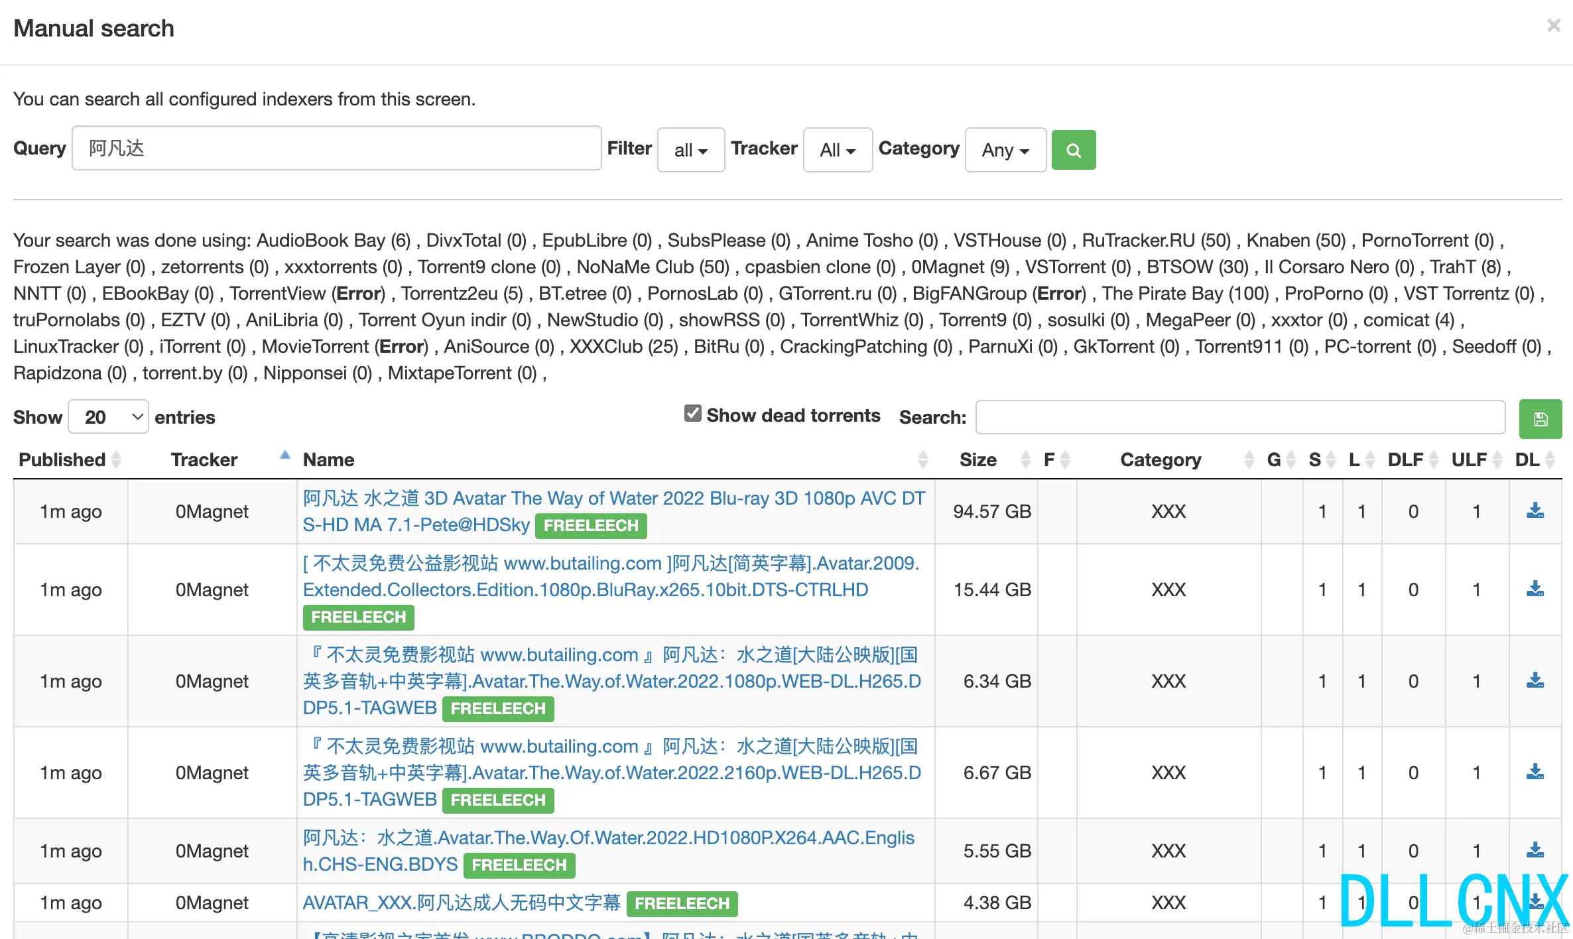Open the Category Any dropdown
Image resolution: width=1573 pixels, height=939 pixels.
[x=1005, y=150]
